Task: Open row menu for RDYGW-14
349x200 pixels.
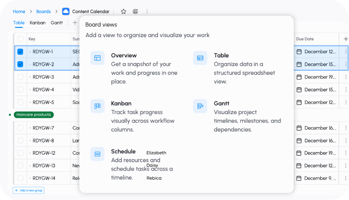Action: [x=346, y=178]
